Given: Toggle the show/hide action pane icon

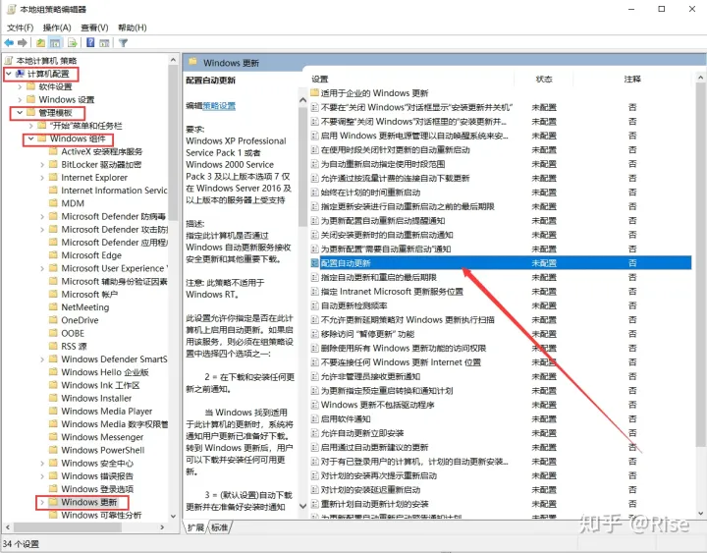Looking at the screenshot, I should 104,43.
